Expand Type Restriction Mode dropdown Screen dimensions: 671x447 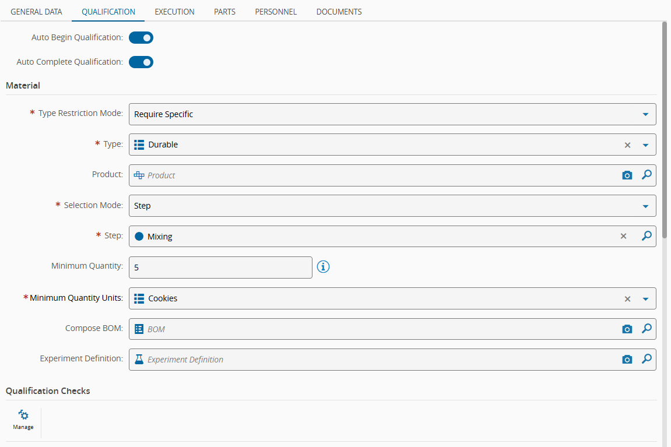pos(645,114)
